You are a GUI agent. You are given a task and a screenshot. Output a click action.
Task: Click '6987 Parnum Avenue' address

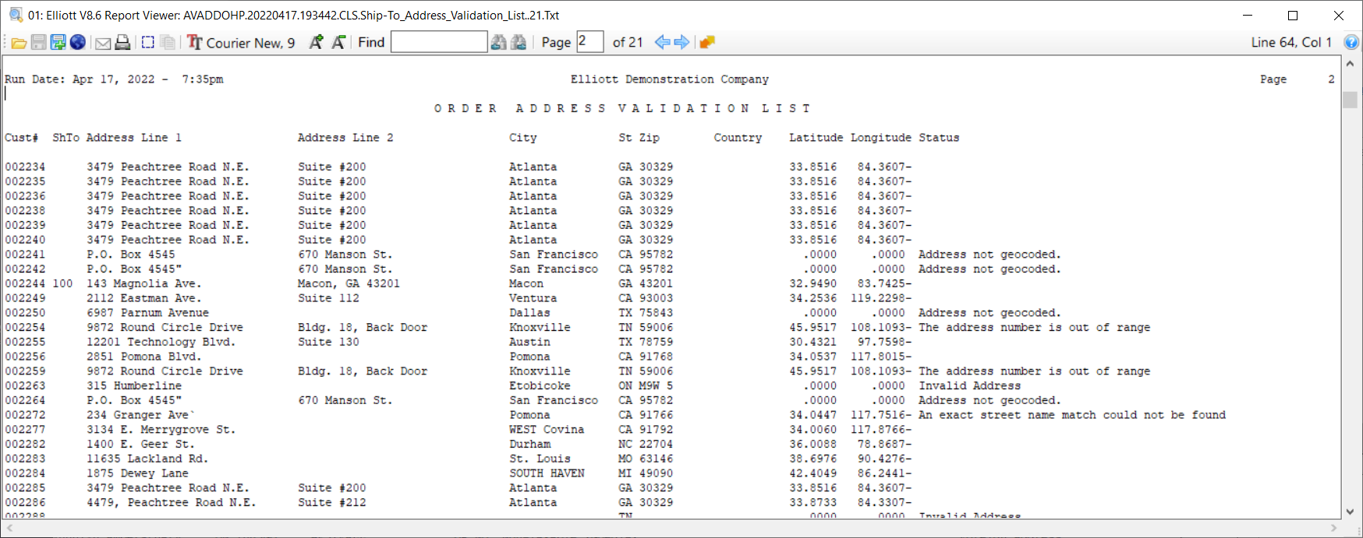point(147,313)
